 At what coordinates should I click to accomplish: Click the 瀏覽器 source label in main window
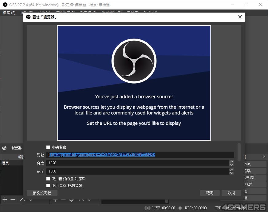(x=16, y=148)
